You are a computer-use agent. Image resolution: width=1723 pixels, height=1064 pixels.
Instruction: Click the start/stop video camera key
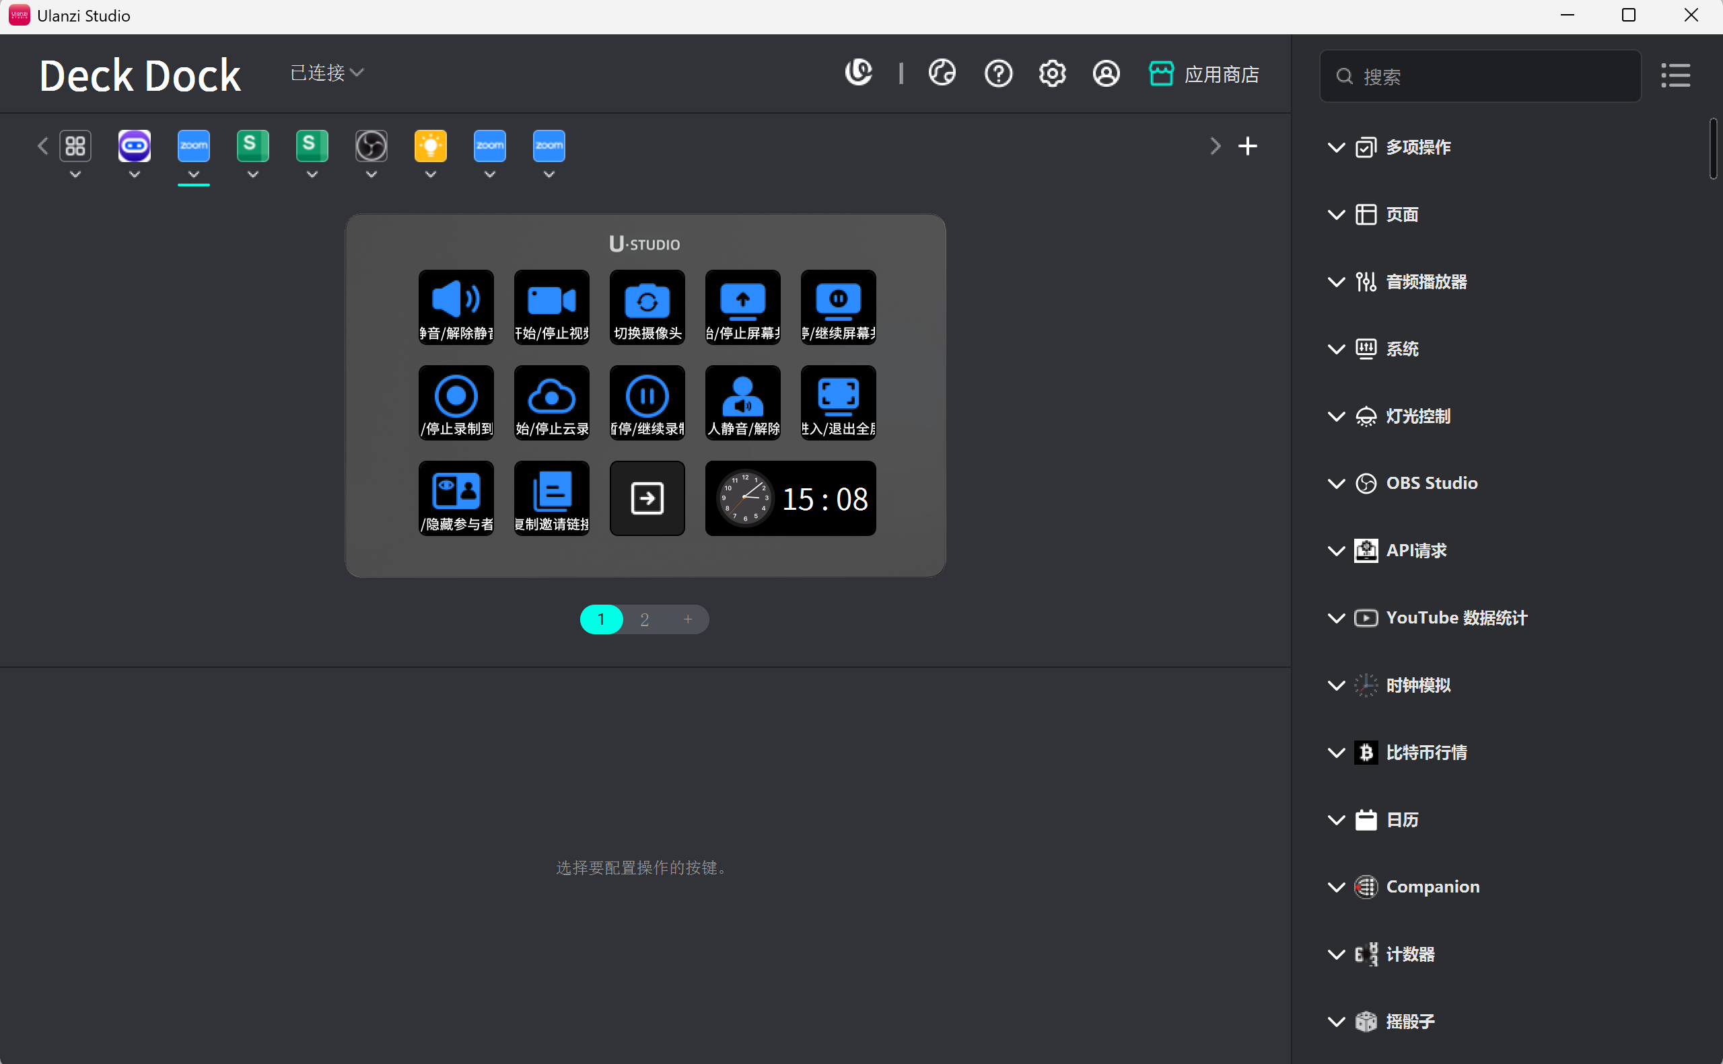pyautogui.click(x=551, y=307)
